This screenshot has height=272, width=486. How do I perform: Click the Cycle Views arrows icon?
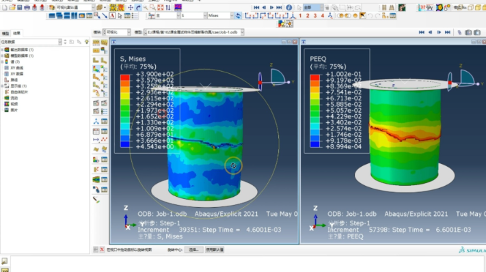tap(167, 8)
